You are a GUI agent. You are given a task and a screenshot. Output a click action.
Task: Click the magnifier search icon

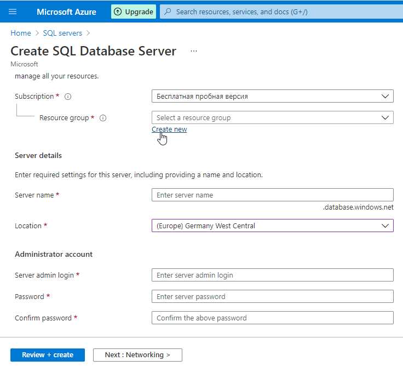168,12
